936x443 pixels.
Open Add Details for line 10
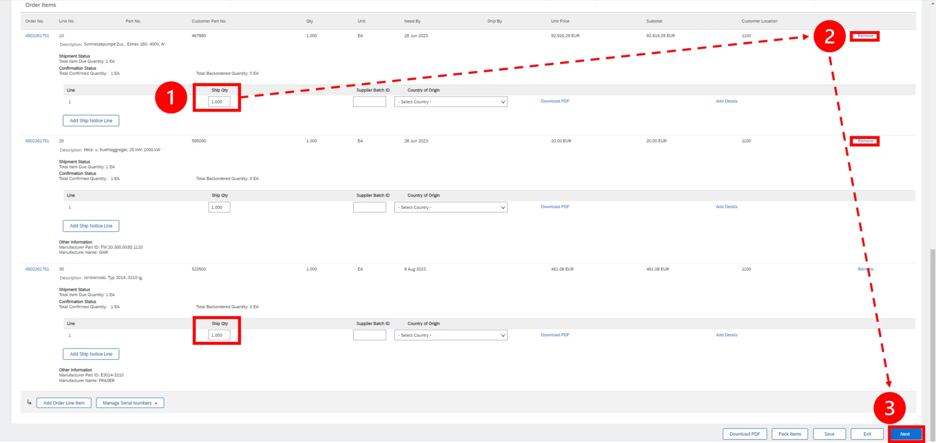[x=726, y=101]
